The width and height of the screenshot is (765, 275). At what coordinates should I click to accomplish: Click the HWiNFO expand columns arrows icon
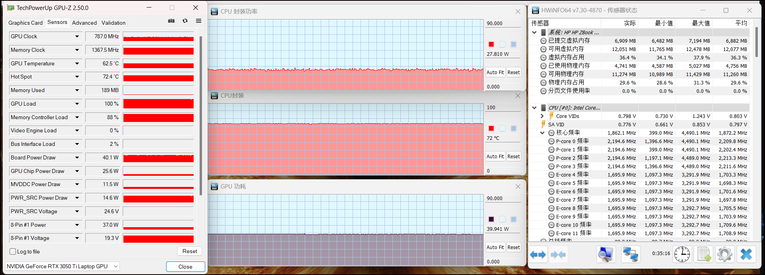538,255
